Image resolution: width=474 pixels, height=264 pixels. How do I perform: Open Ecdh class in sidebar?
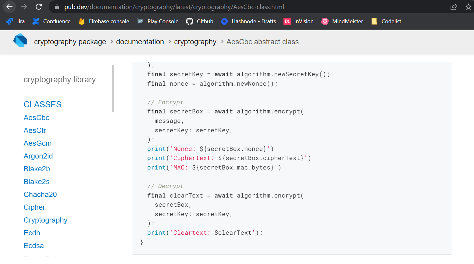tap(32, 233)
